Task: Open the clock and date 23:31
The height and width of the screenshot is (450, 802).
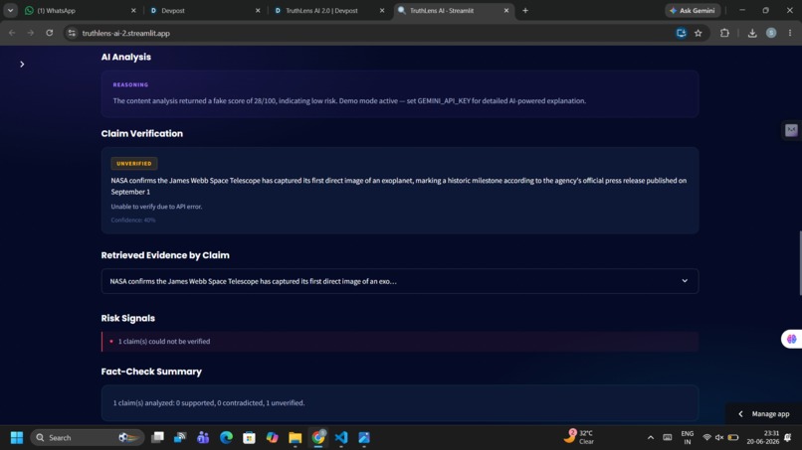Action: pyautogui.click(x=762, y=438)
